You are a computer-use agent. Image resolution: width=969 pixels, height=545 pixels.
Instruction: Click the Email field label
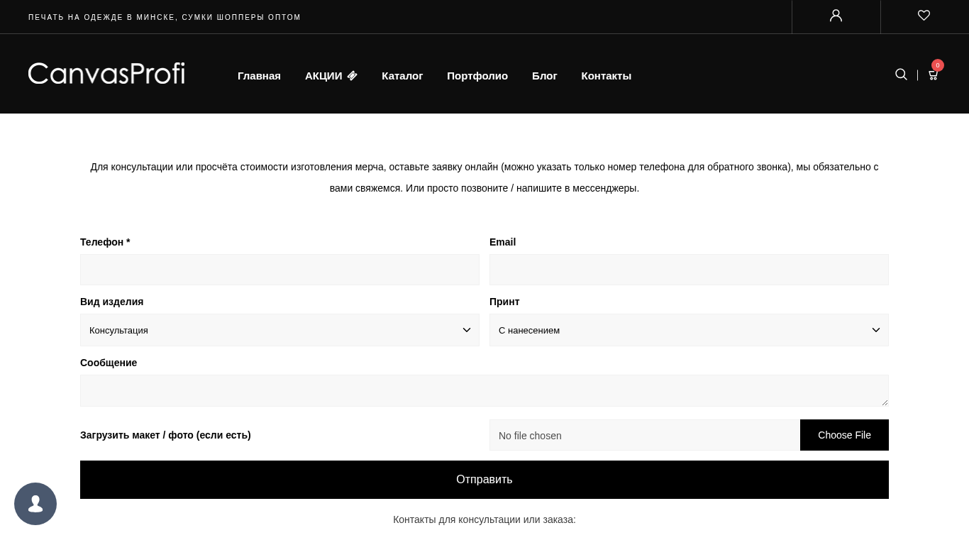point(502,242)
